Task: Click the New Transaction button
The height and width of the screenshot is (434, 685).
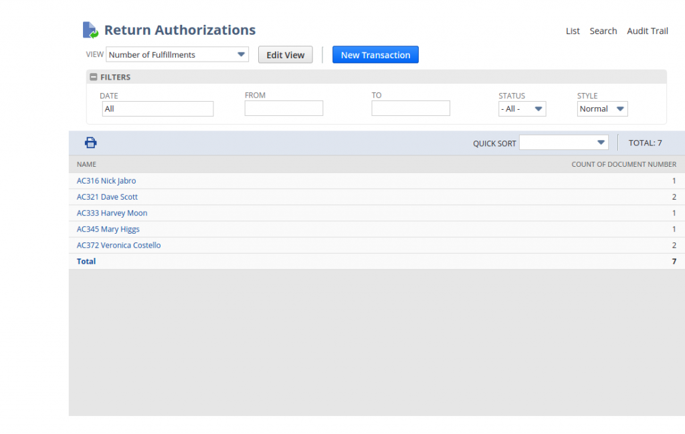Action: (375, 54)
